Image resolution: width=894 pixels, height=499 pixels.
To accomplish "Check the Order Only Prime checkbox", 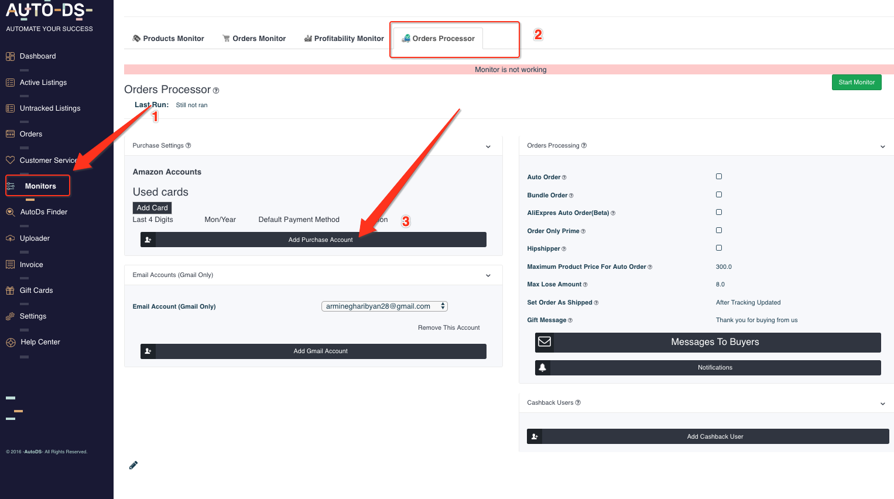I will click(719, 230).
